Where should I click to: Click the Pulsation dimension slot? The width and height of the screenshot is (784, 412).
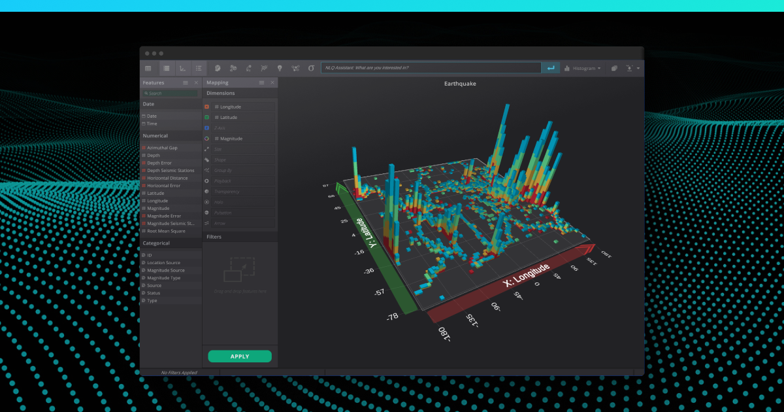coord(243,213)
